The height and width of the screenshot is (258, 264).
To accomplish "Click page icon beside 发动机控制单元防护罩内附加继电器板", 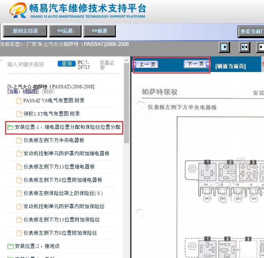I will pos(19,154).
